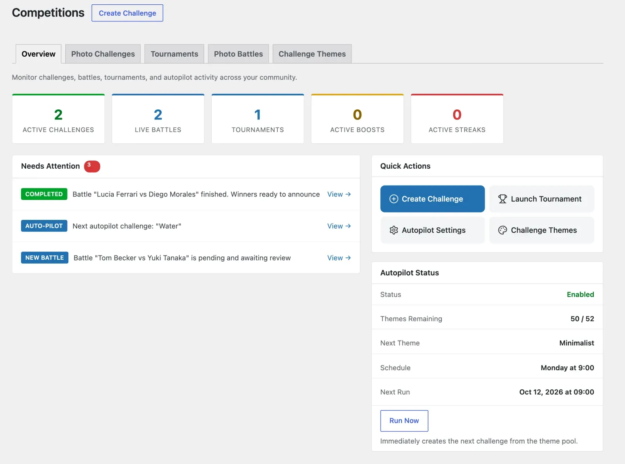View the next autopilot challenge Water
Screen dimensions: 625x464
[x=339, y=226]
